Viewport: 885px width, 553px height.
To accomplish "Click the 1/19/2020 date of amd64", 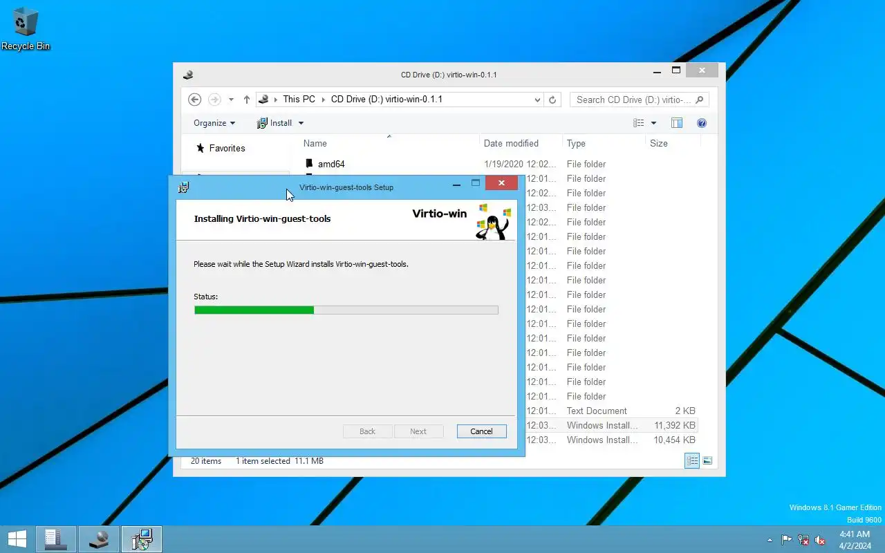I will 520,164.
